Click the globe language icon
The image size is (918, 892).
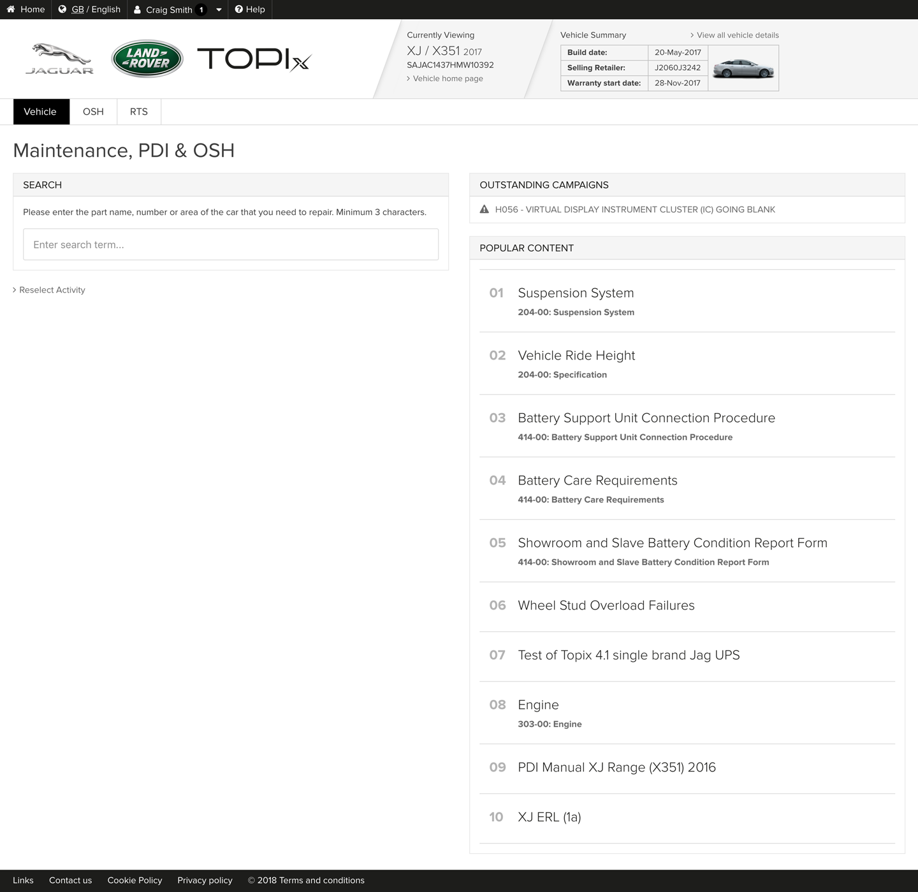click(62, 9)
